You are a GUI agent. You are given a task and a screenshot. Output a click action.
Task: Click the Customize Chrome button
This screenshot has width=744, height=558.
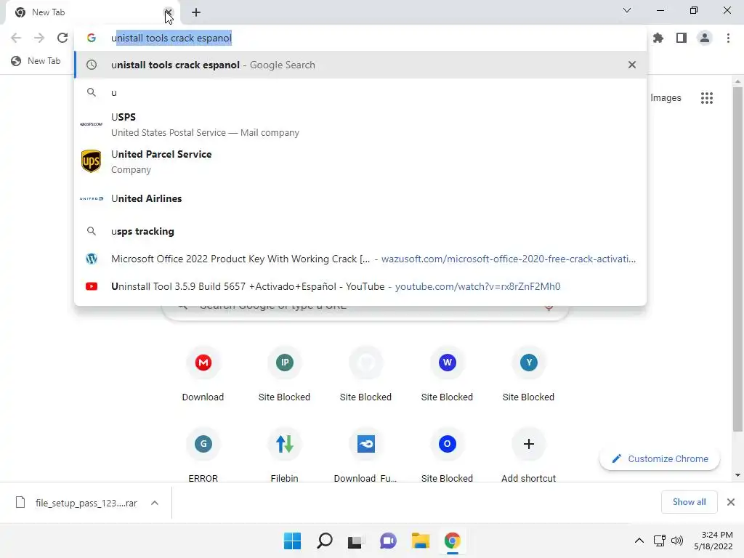click(x=660, y=459)
